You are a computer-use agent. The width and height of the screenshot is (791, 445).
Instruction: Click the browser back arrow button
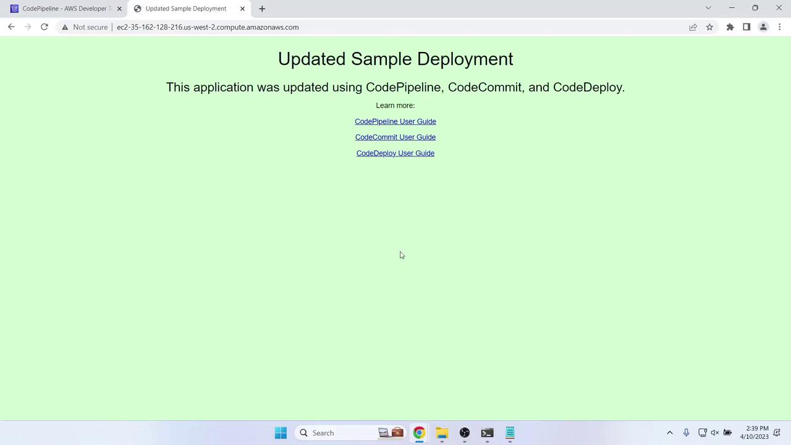click(11, 27)
